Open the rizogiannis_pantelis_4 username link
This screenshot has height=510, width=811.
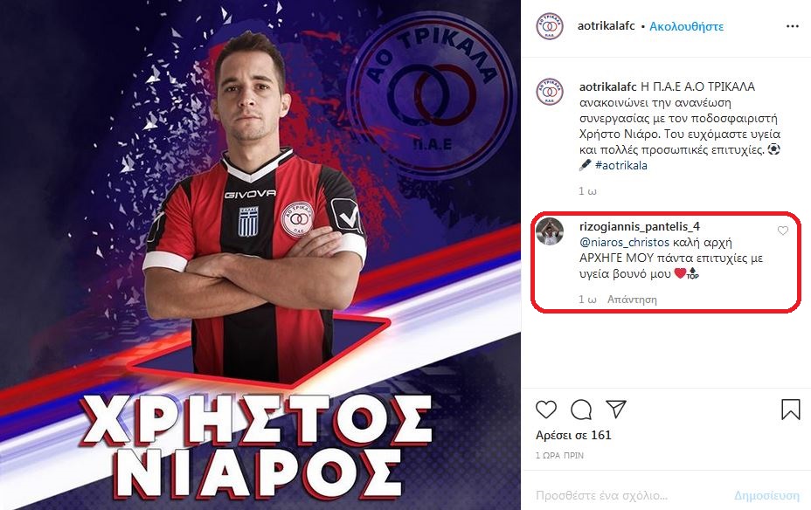pyautogui.click(x=640, y=226)
